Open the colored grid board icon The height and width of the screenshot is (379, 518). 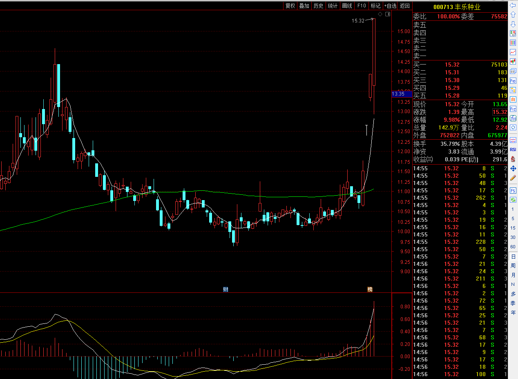tap(513, 43)
